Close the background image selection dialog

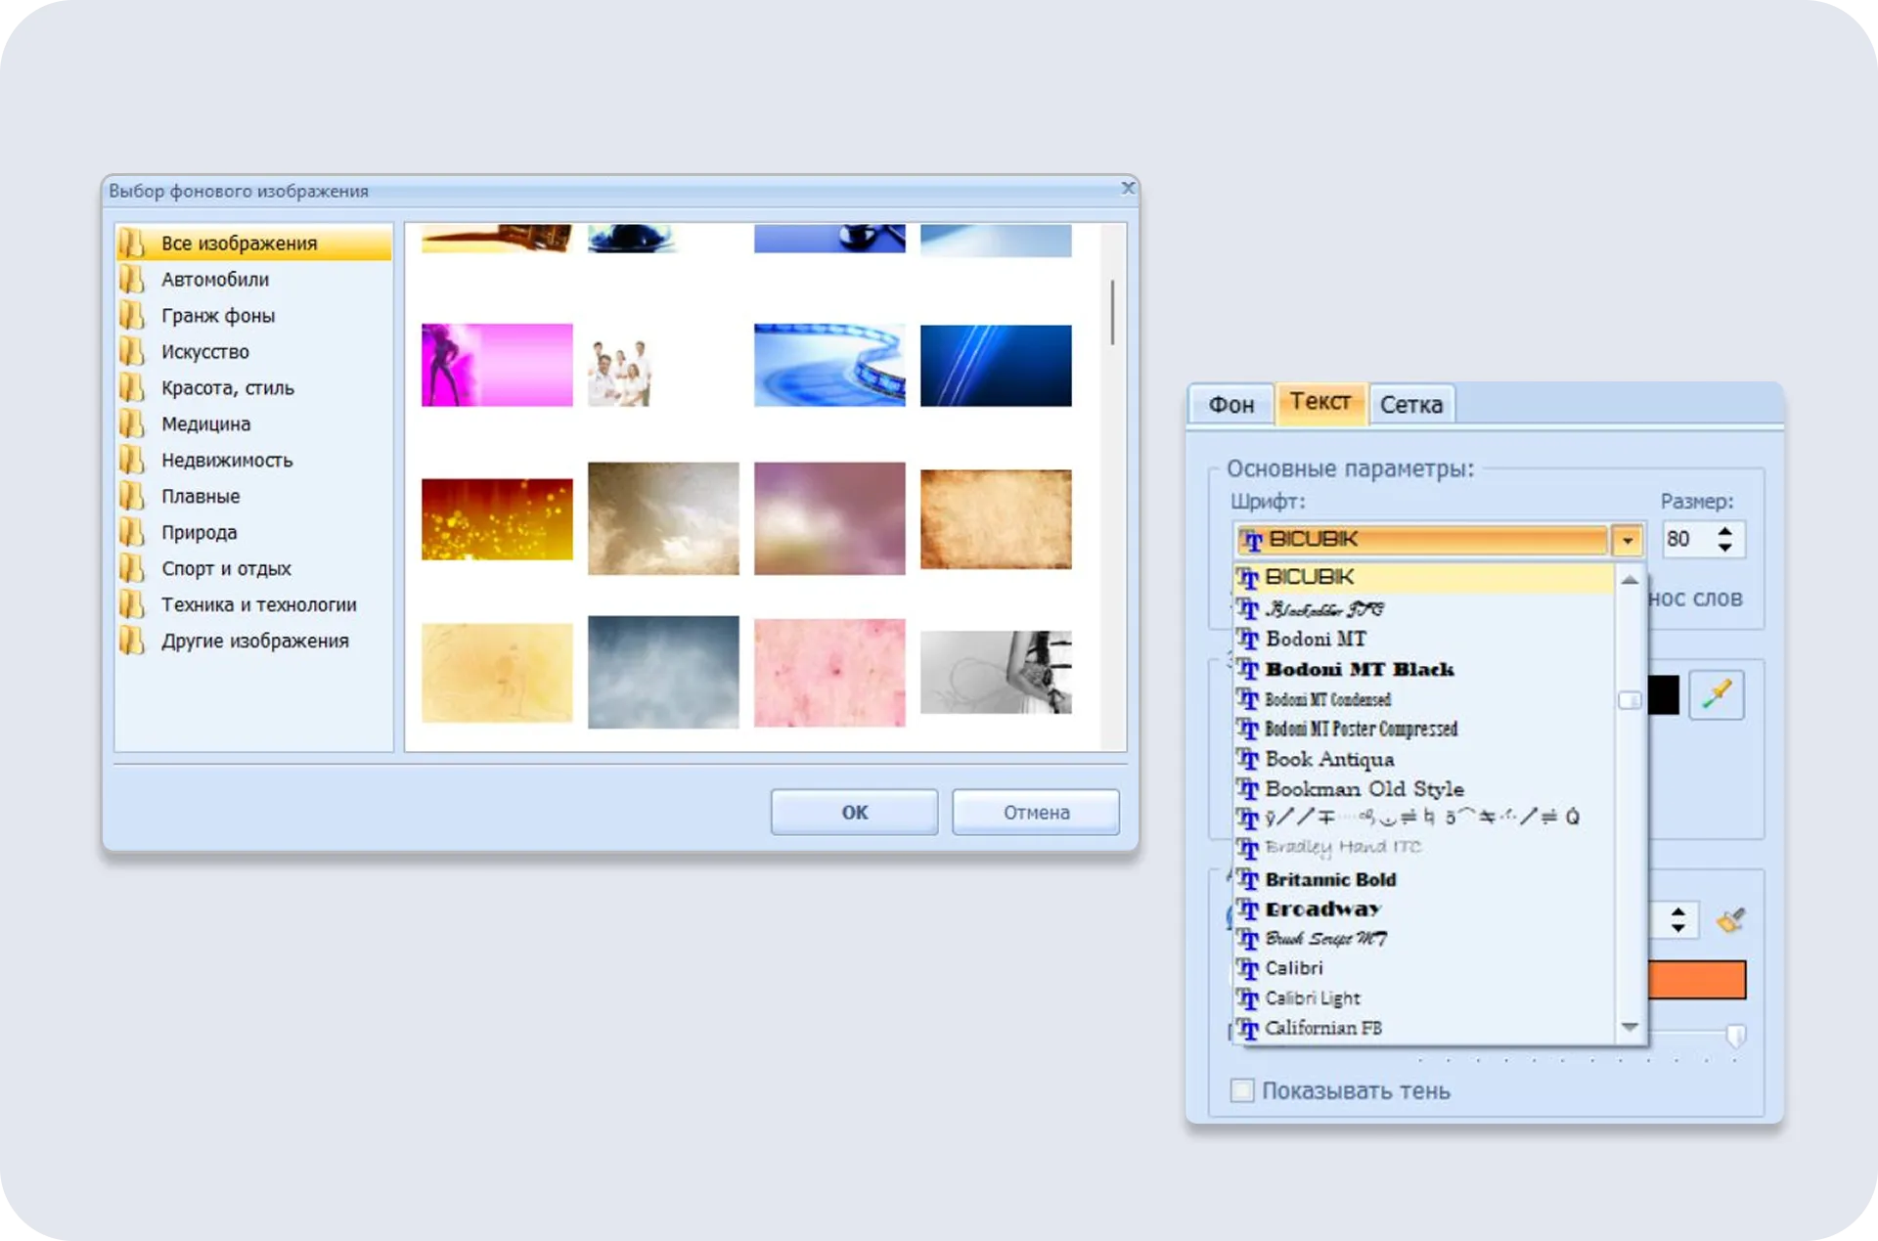[1128, 188]
